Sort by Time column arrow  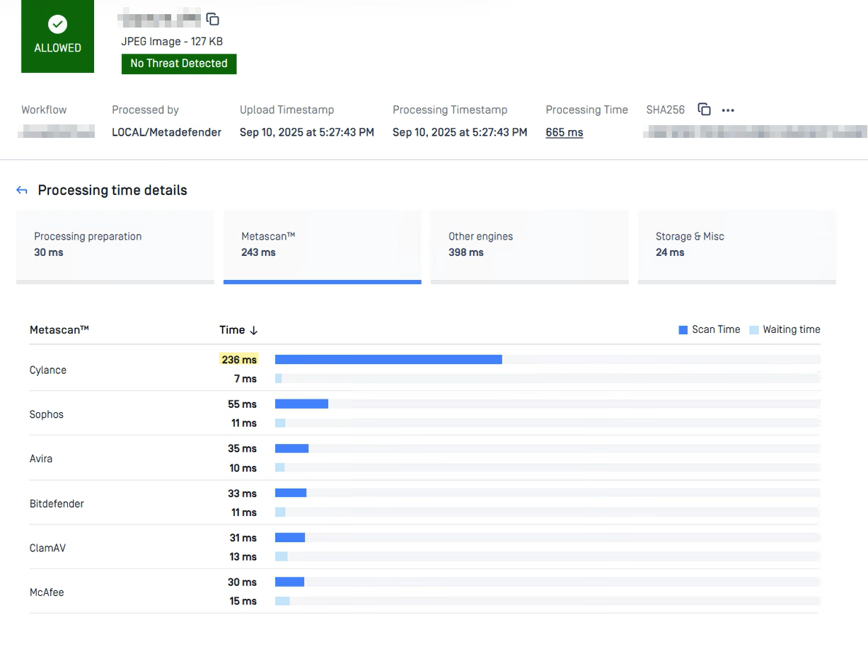[x=254, y=330]
